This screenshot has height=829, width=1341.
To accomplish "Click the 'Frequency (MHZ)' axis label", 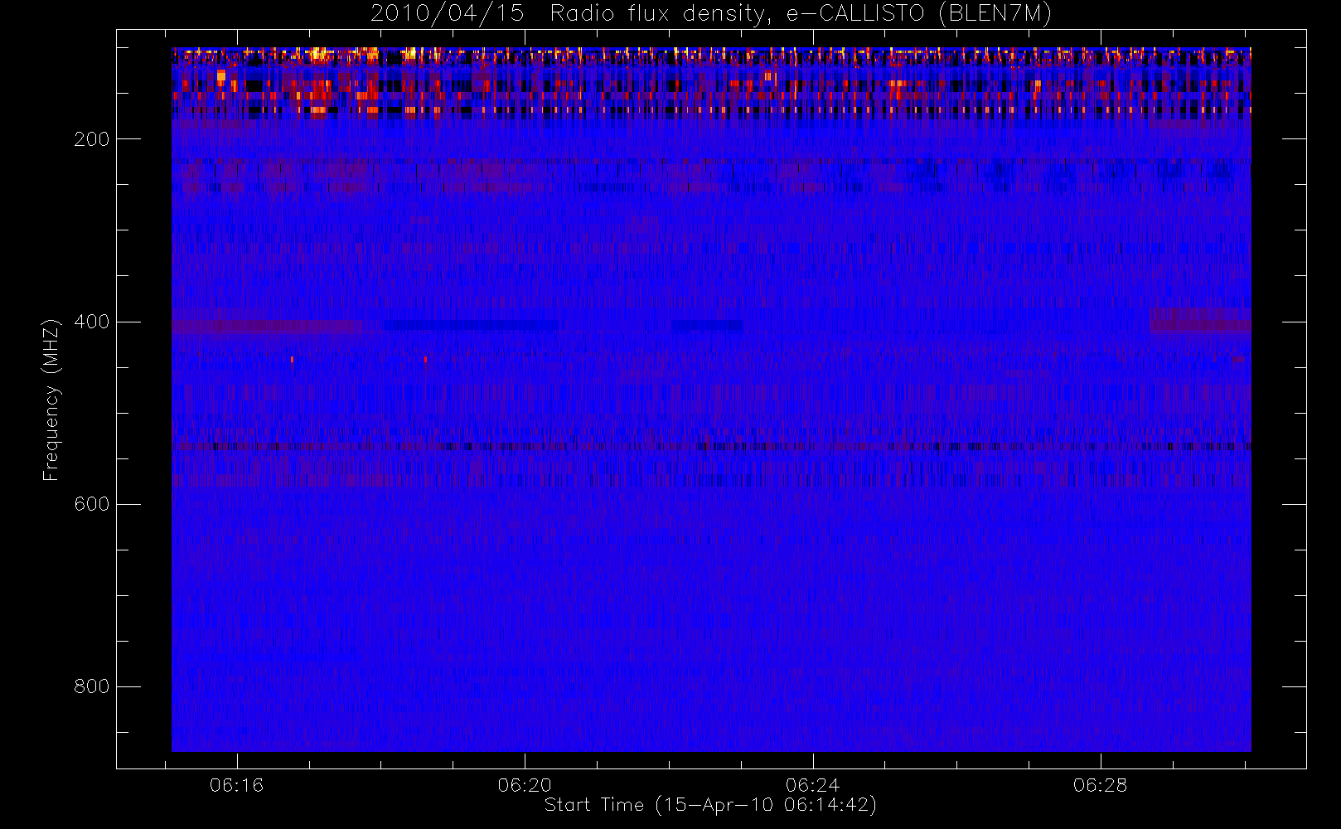I will coord(51,400).
